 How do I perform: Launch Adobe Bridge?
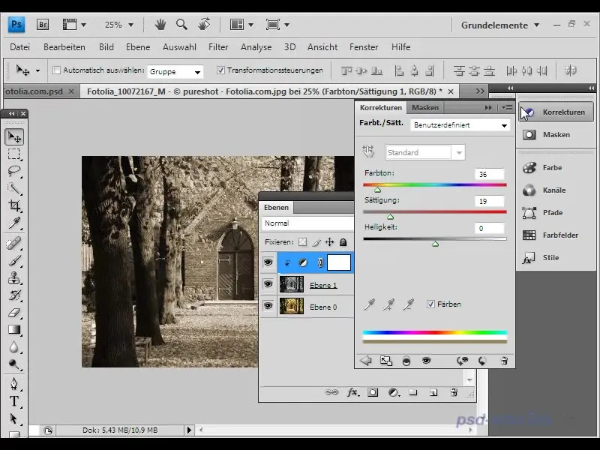(43, 25)
